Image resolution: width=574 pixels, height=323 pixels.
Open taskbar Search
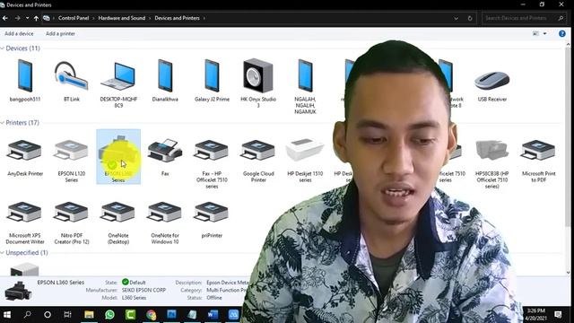[28, 315]
